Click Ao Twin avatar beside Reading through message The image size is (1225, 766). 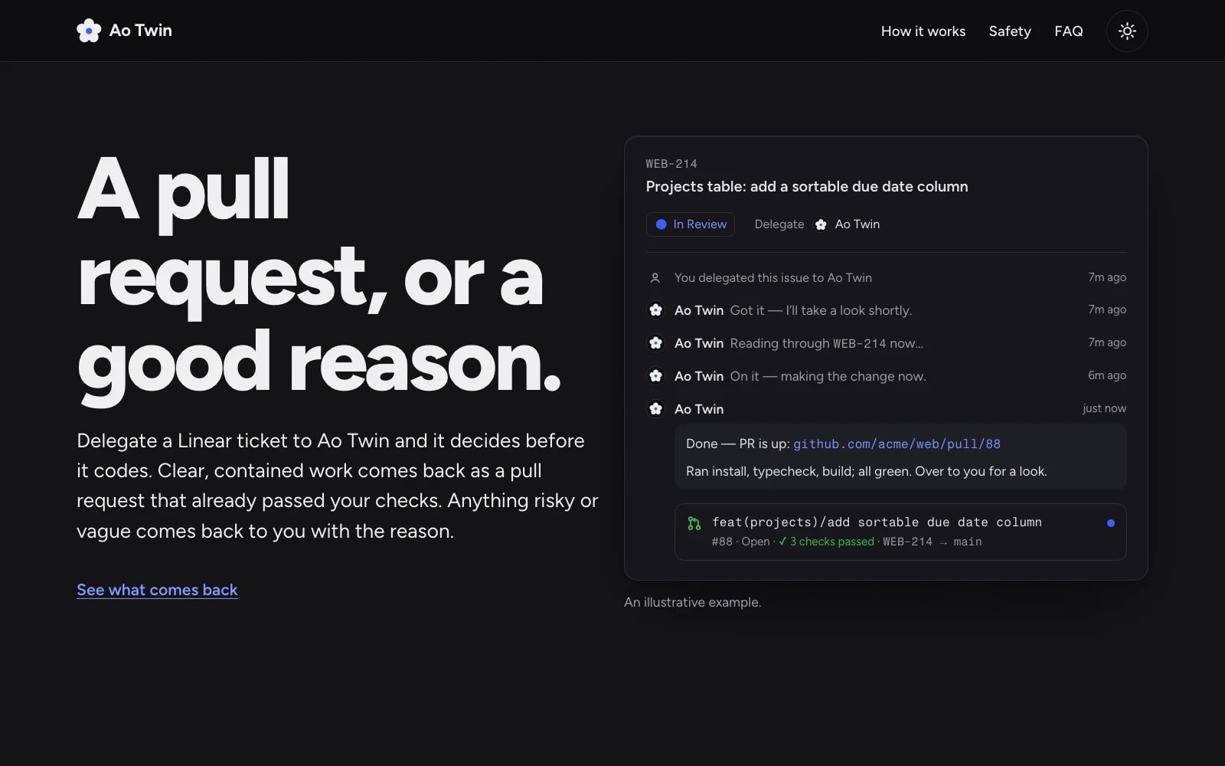[x=656, y=343]
